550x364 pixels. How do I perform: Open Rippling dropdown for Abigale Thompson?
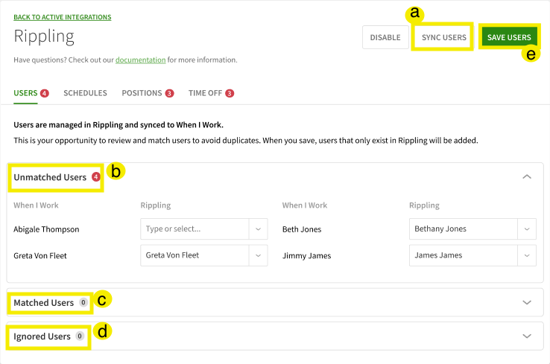[258, 229]
